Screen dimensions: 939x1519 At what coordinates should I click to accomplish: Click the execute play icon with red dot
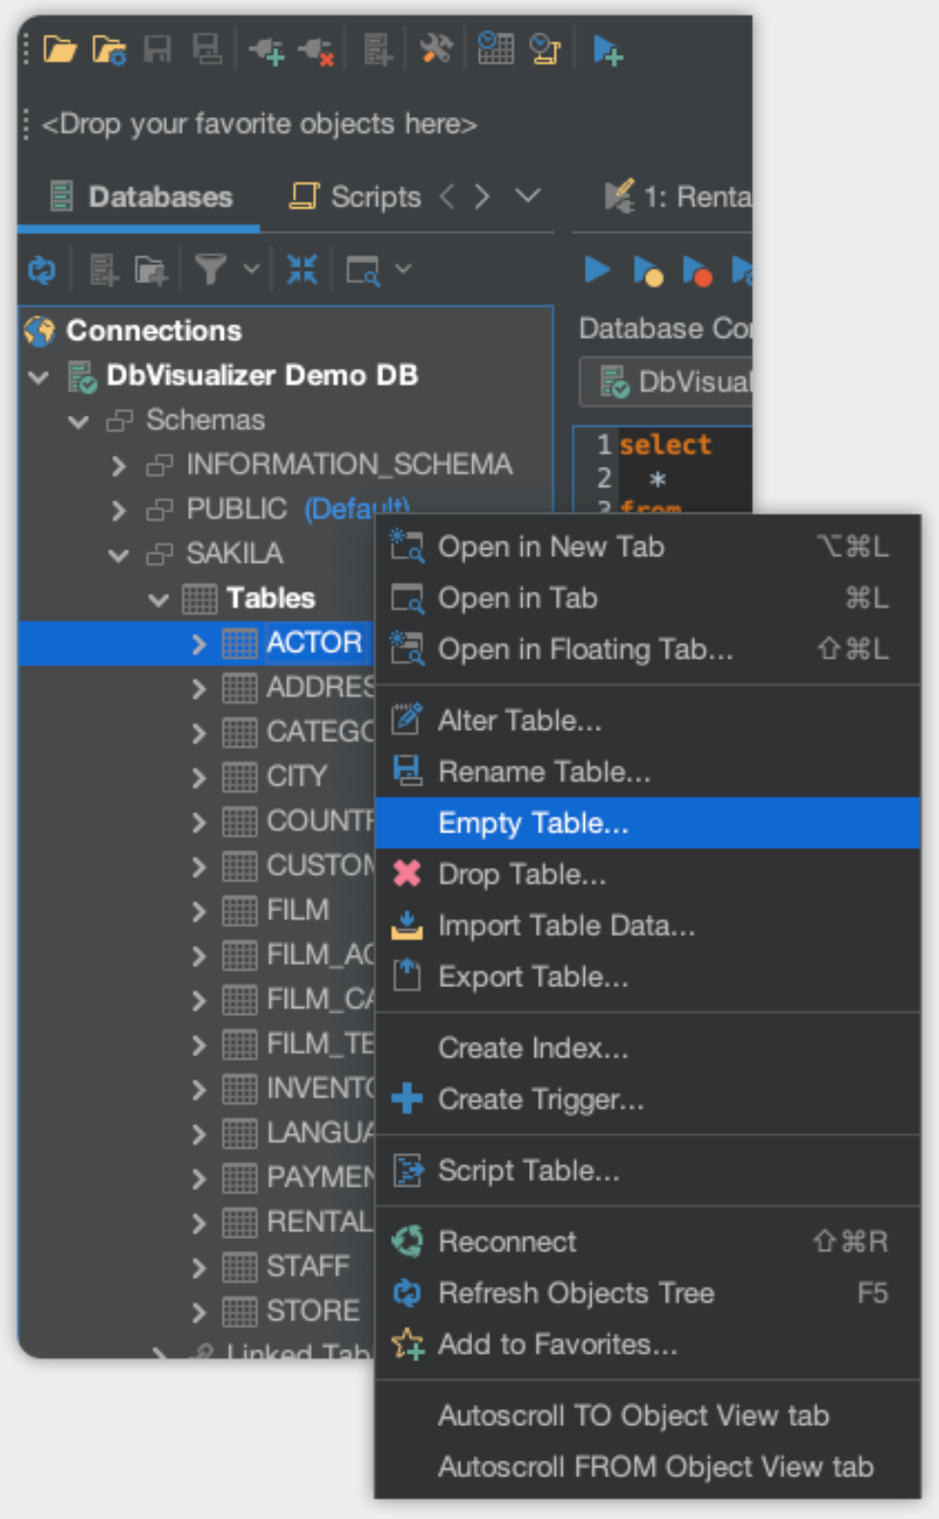(696, 272)
